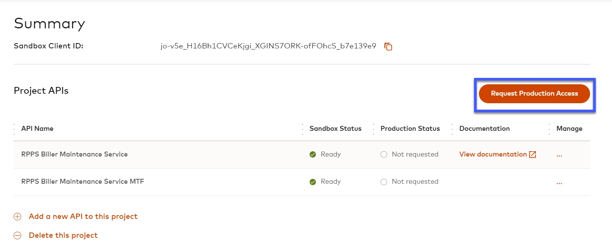Click column resize handle before Documentation header

(x=452, y=129)
